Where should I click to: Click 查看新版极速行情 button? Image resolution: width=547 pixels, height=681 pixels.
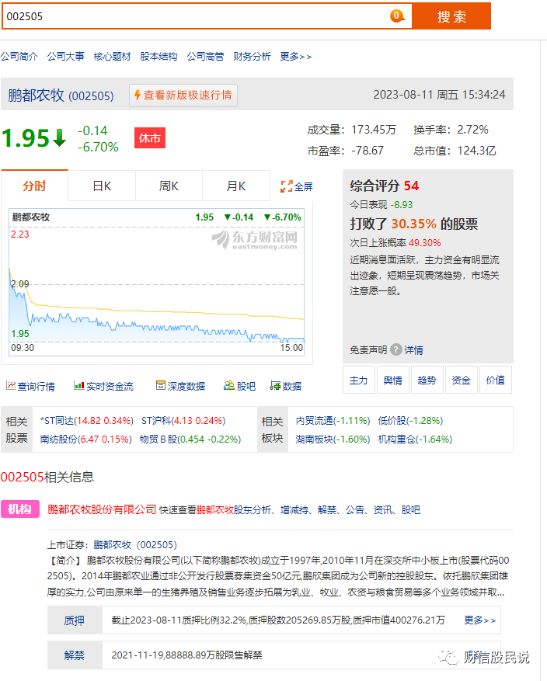(x=183, y=95)
